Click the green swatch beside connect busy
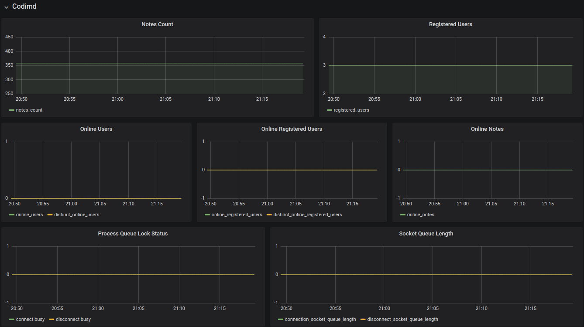Screen dimensions: 584x327 point(12,320)
